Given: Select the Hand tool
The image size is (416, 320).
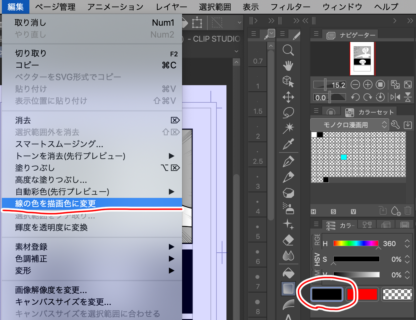Looking at the screenshot, I should point(288,66).
